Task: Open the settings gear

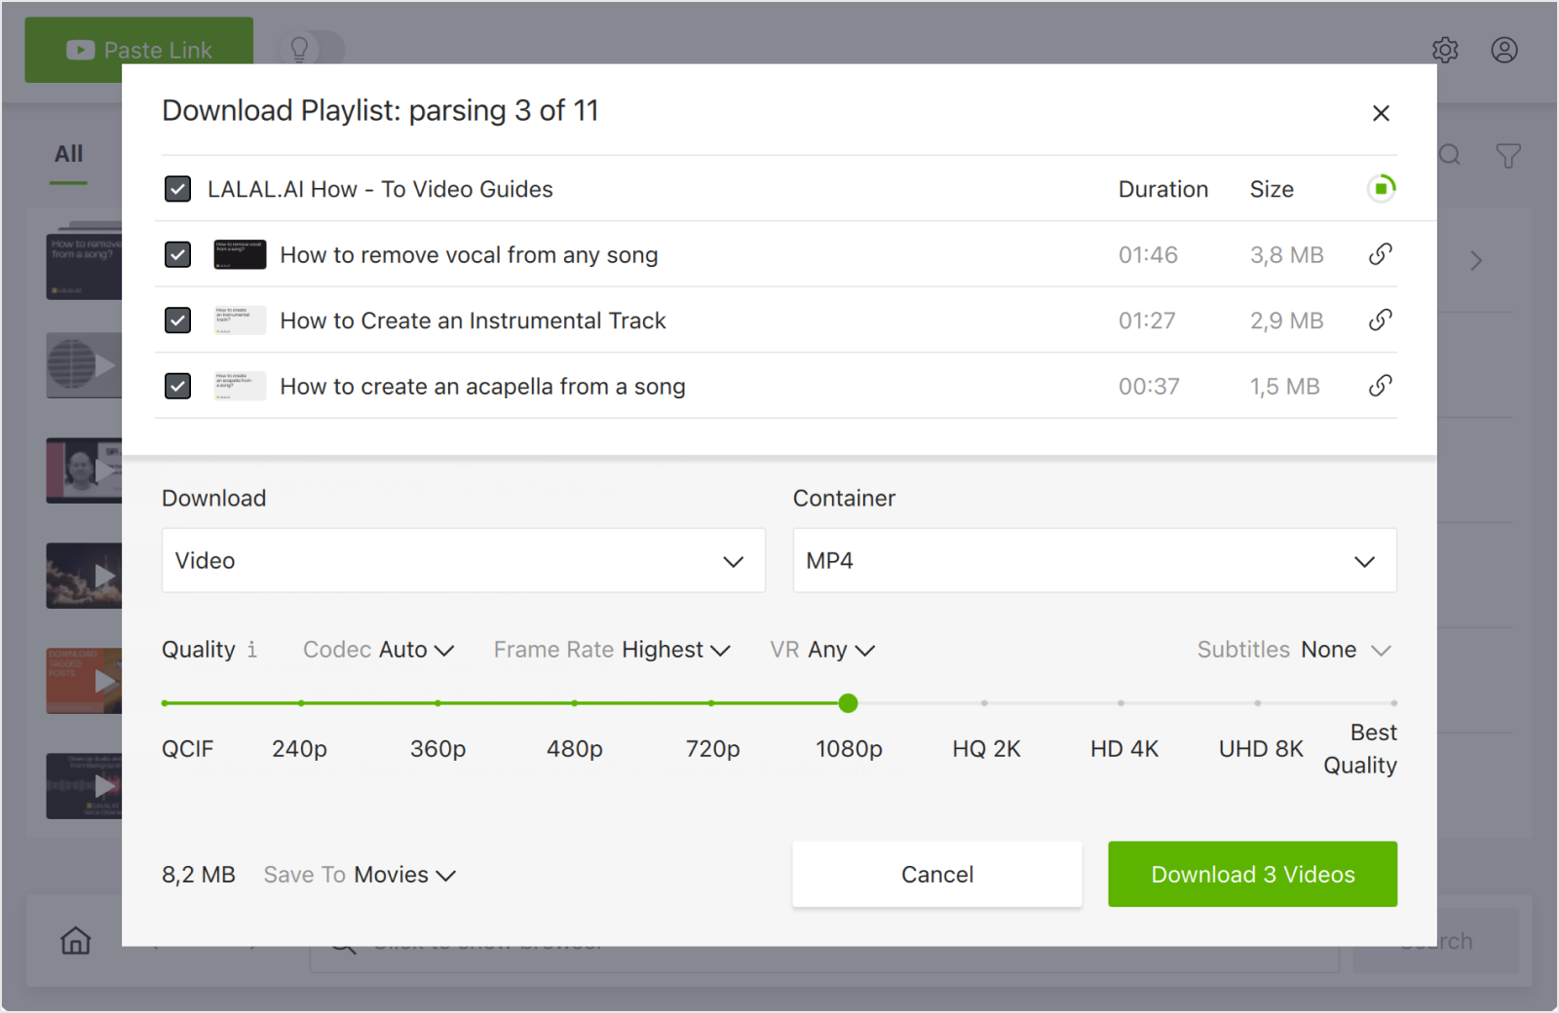Action: coord(1445,50)
